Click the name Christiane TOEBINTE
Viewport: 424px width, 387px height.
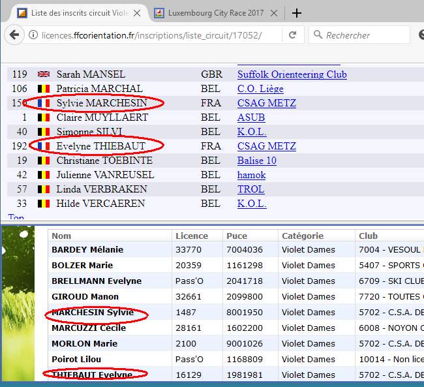pos(104,161)
